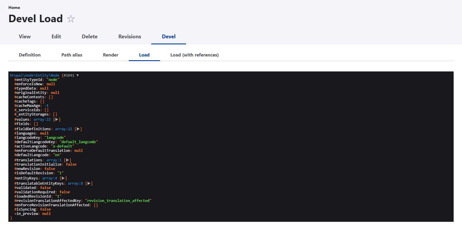Screen dimensions: 462x229
Task: Switch to the Render secondary tab
Action: coord(111,55)
